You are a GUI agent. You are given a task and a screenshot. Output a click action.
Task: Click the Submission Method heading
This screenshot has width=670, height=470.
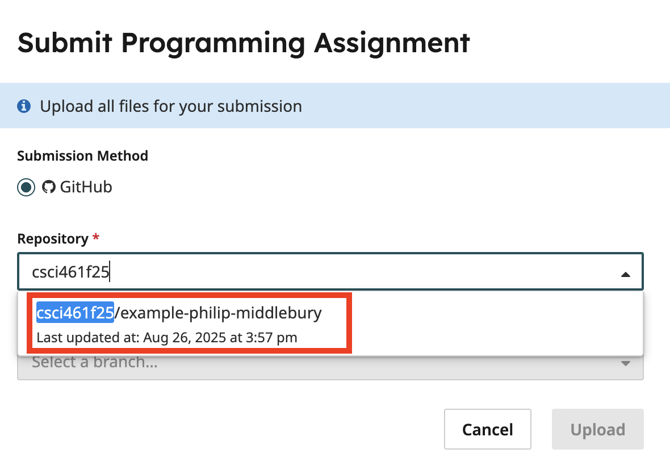tap(82, 156)
